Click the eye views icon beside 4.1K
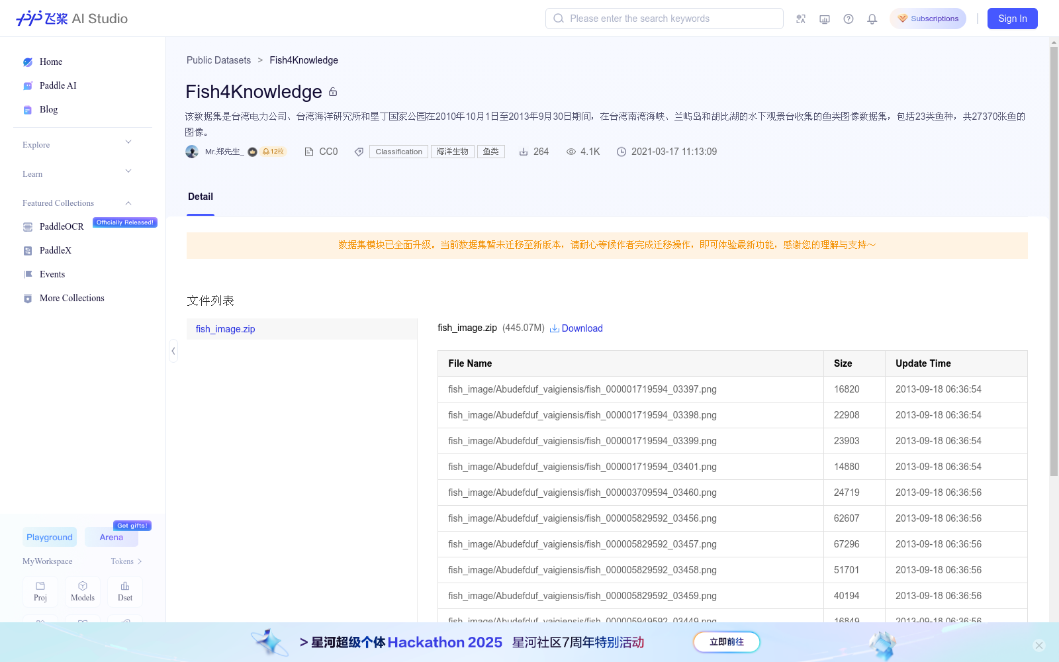1059x662 pixels. pos(571,152)
